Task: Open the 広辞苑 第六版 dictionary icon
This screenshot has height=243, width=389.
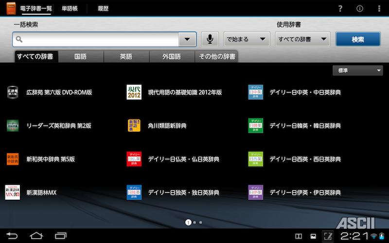Action: [13, 92]
